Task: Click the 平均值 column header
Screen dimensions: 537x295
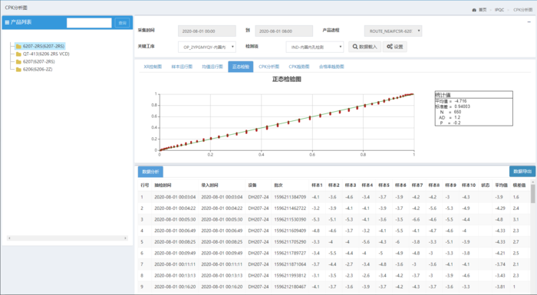Action: pos(501,185)
